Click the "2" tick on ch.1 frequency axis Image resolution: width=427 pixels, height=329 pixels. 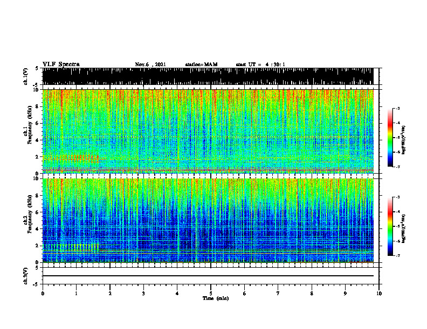click(x=37, y=157)
